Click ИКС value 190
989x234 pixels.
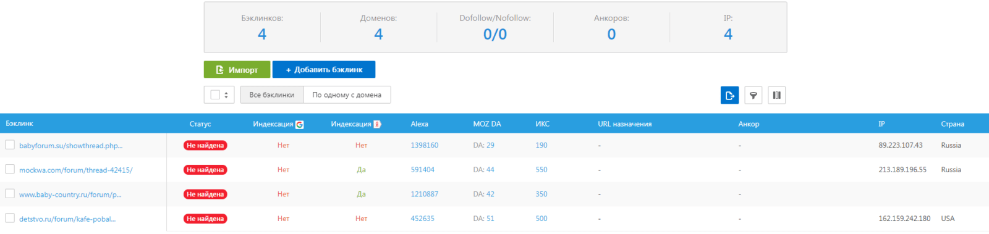coord(541,145)
